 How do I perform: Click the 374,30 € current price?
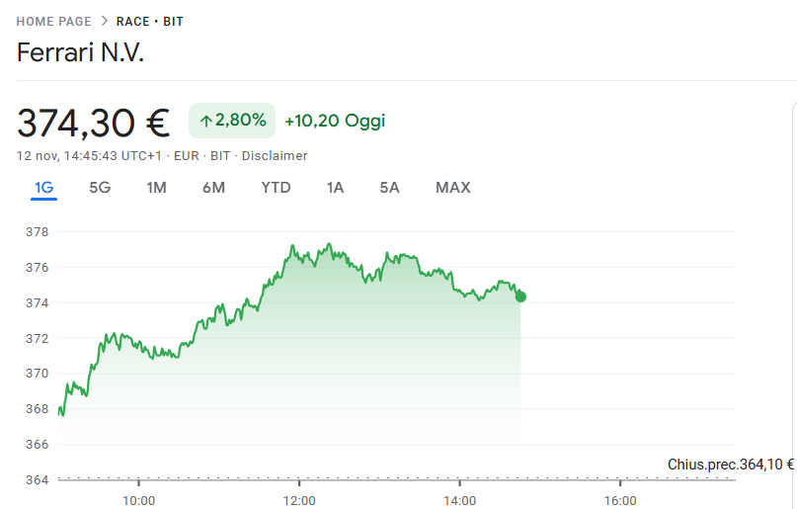point(94,123)
